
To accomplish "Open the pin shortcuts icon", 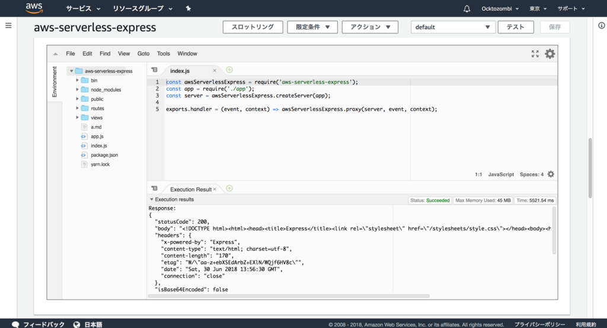I will point(188,8).
